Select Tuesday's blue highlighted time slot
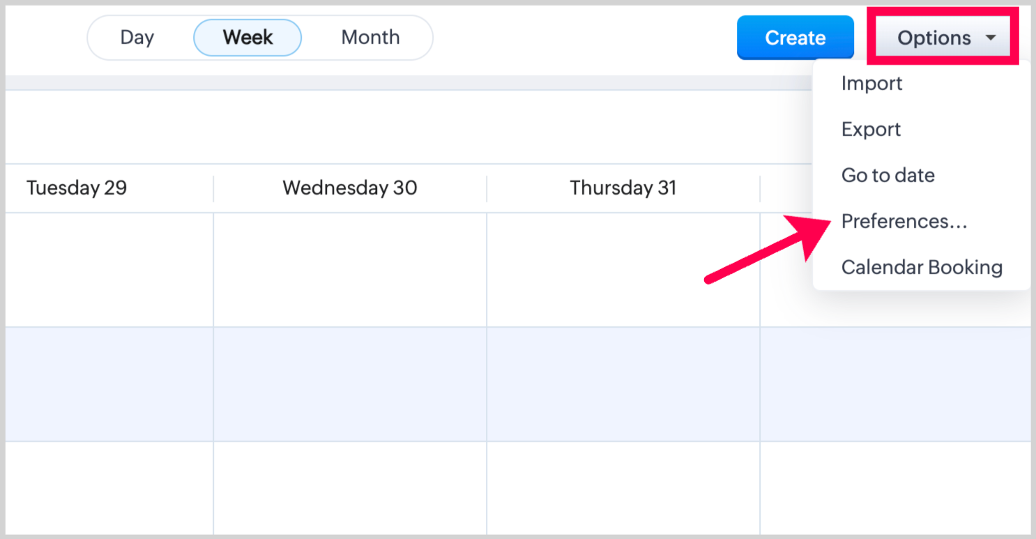Viewport: 1036px width, 539px height. click(x=109, y=384)
